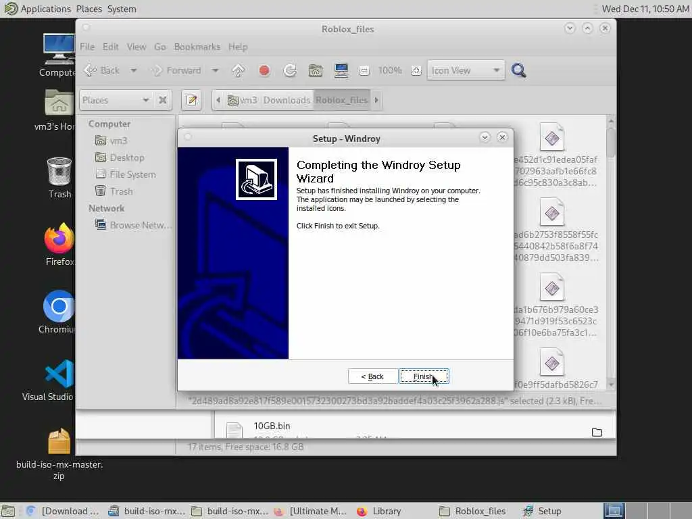
Task: Open Help menu in Roblox_files window
Action: pyautogui.click(x=238, y=47)
